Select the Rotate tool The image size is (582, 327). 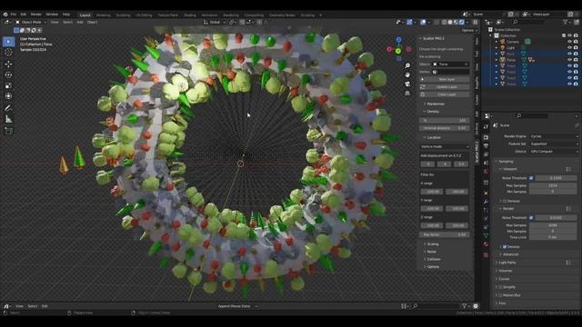pyautogui.click(x=8, y=74)
